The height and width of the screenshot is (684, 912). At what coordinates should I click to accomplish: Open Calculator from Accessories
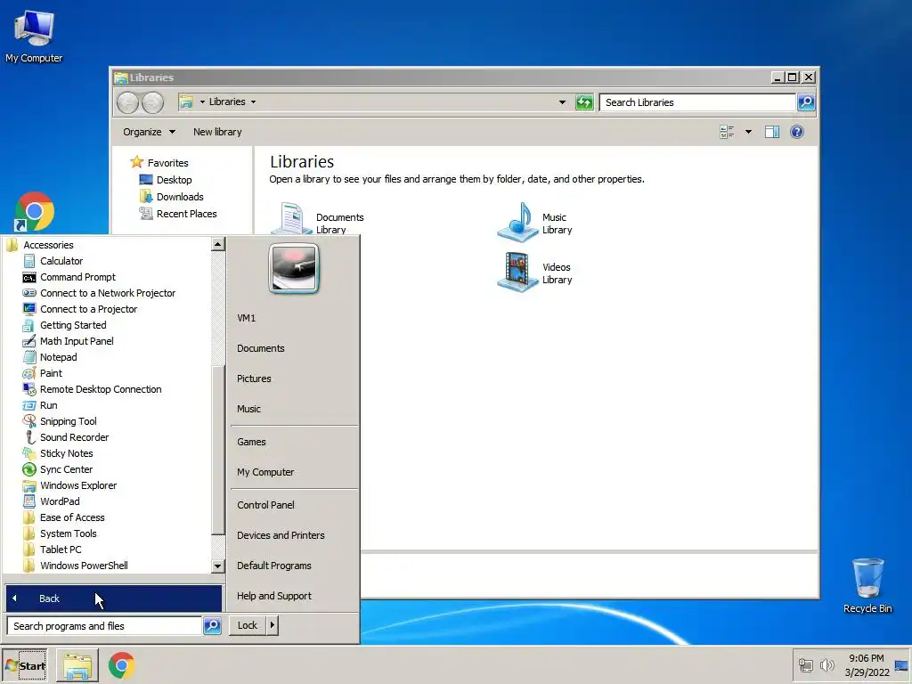click(61, 261)
